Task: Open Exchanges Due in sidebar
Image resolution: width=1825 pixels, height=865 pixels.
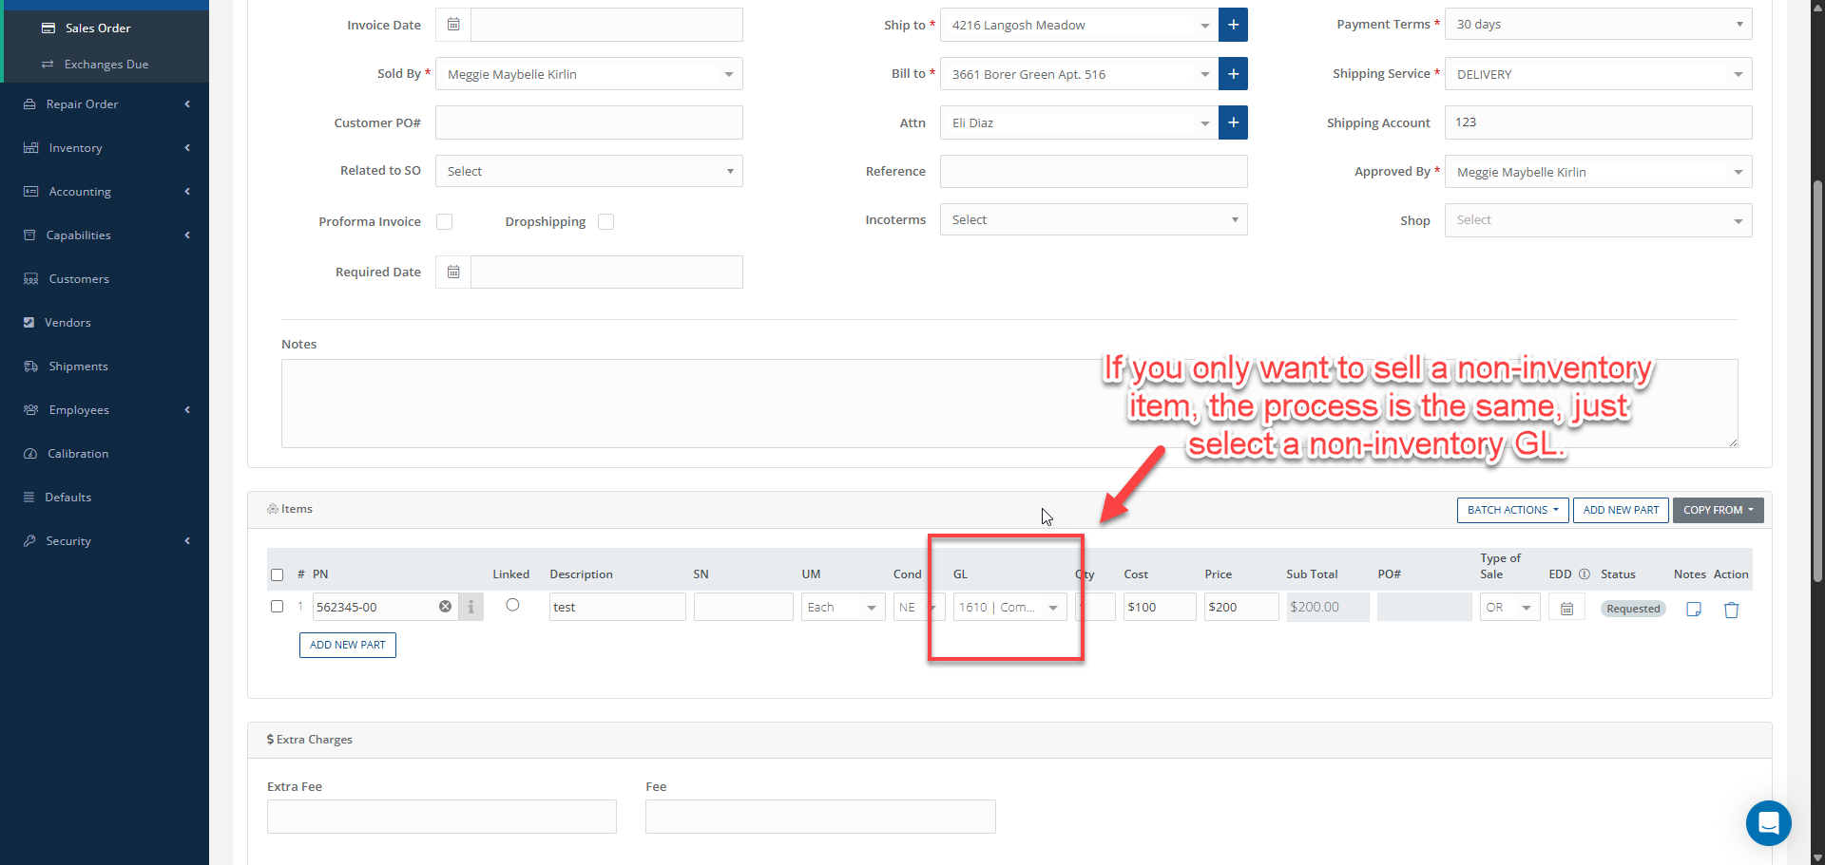Action: 106,65
